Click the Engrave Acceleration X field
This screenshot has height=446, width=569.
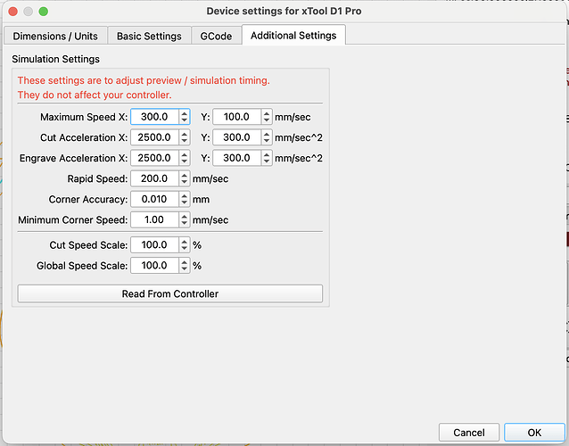coord(154,158)
